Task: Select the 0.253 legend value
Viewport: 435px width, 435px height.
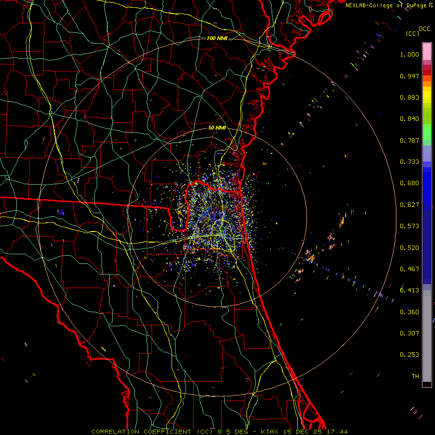Action: pos(409,355)
